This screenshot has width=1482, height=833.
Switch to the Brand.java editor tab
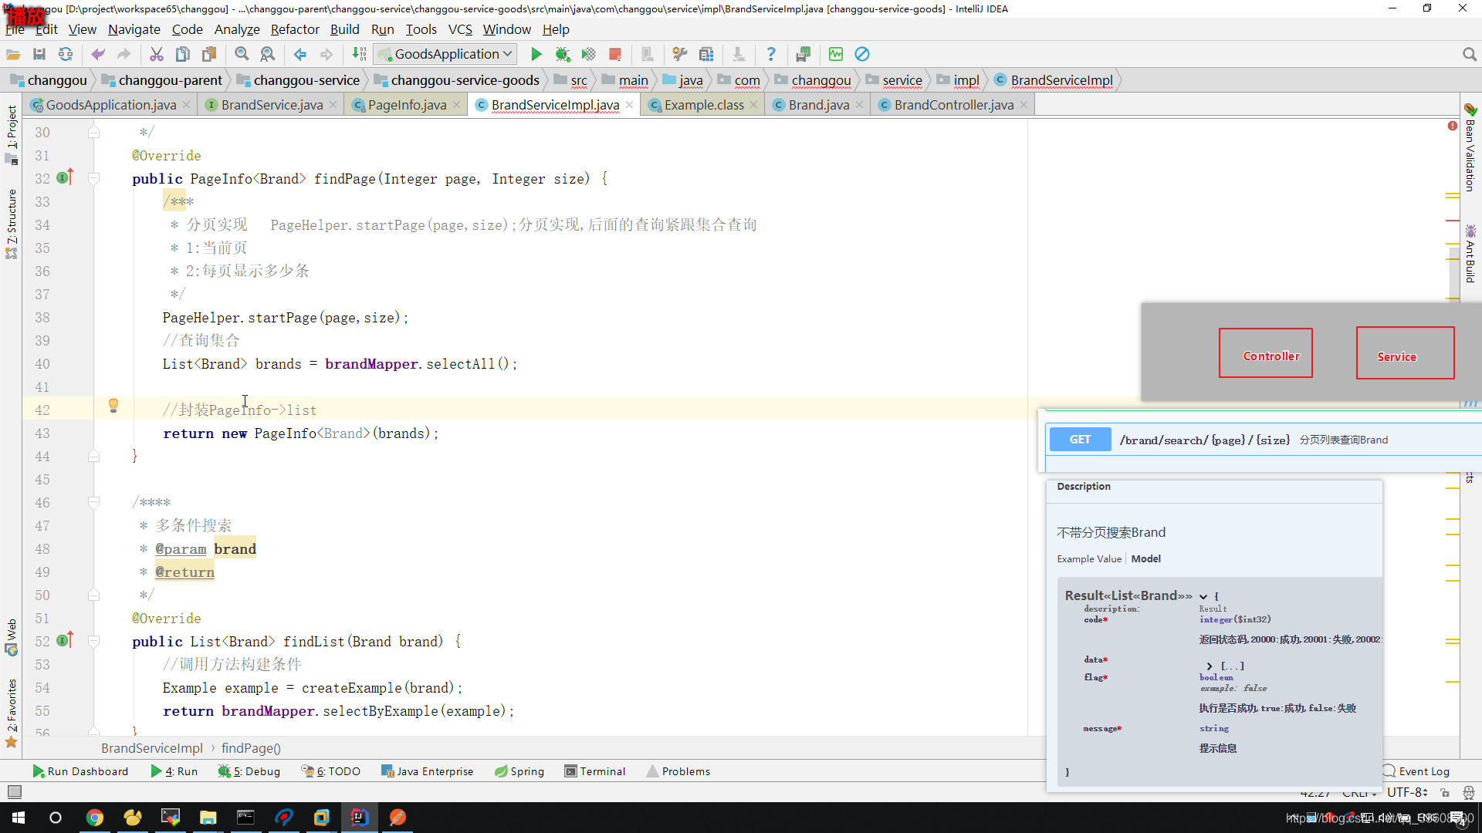pos(818,105)
